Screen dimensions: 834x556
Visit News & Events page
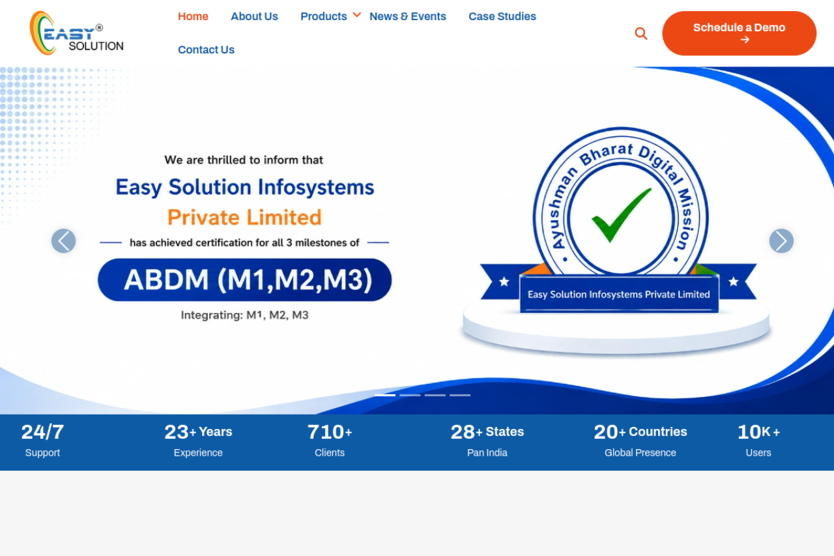[408, 16]
